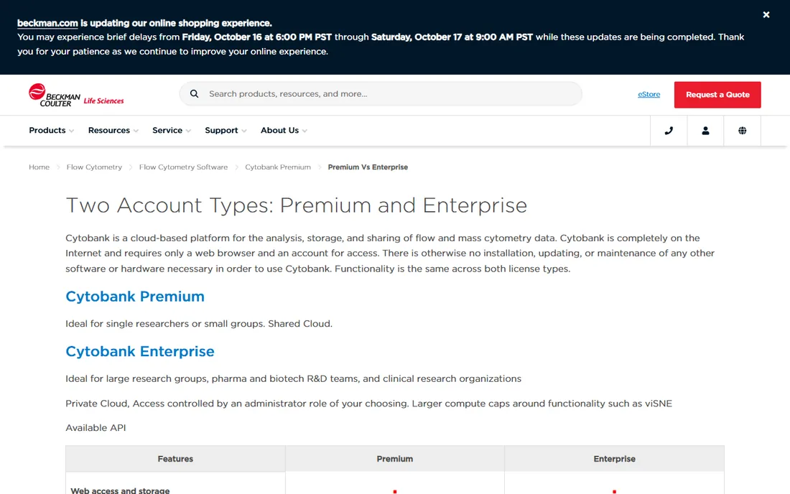Click 'Ideal for large research groups' text

click(x=293, y=378)
